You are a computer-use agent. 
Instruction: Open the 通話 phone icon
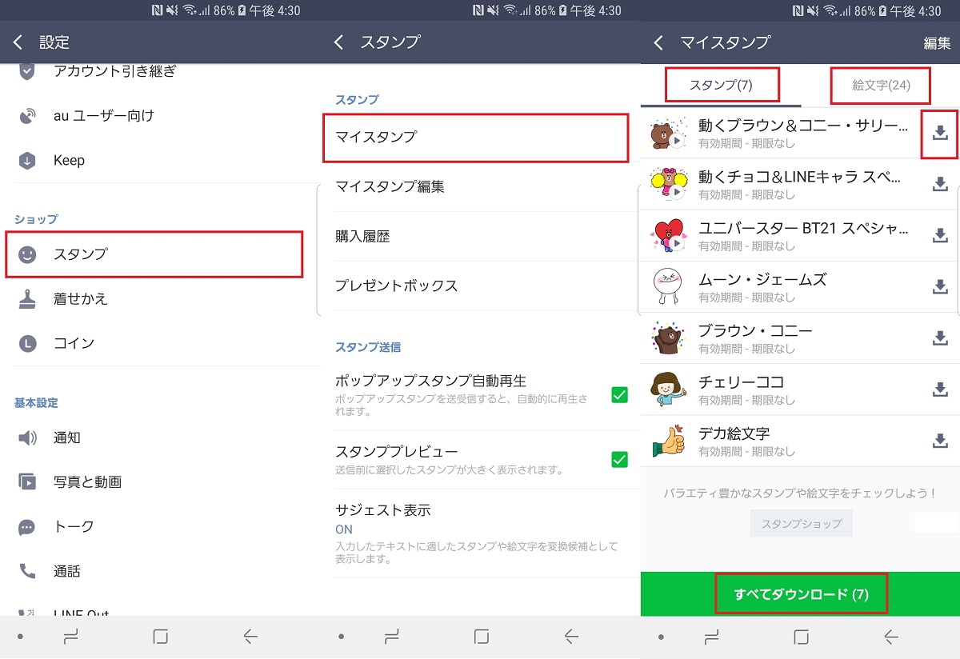click(27, 571)
